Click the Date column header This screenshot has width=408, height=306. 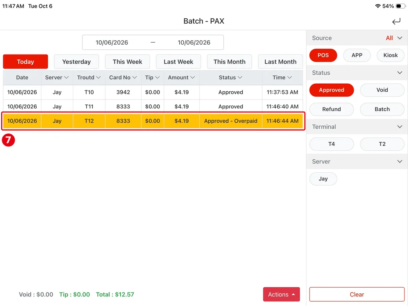pos(22,78)
